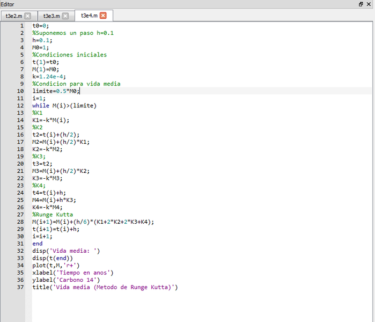
Task: Undock the Editor panel
Action: point(361,4)
